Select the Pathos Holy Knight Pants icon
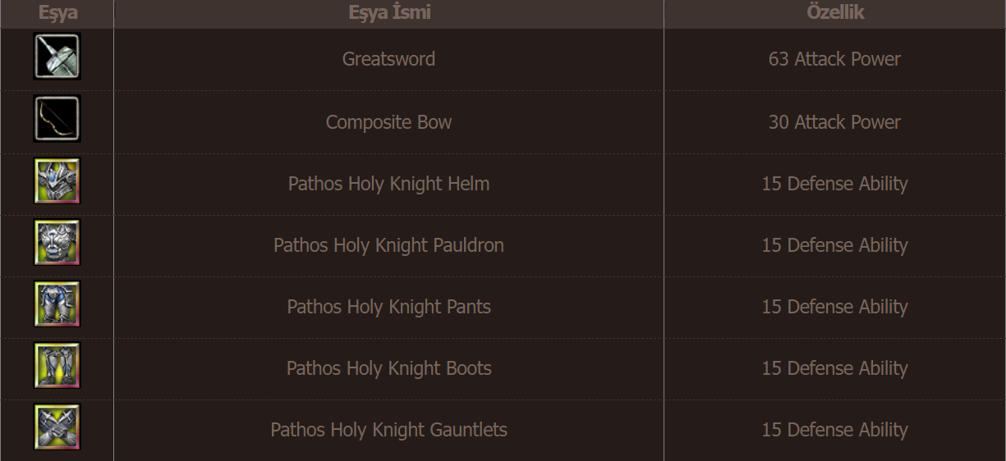 57,304
